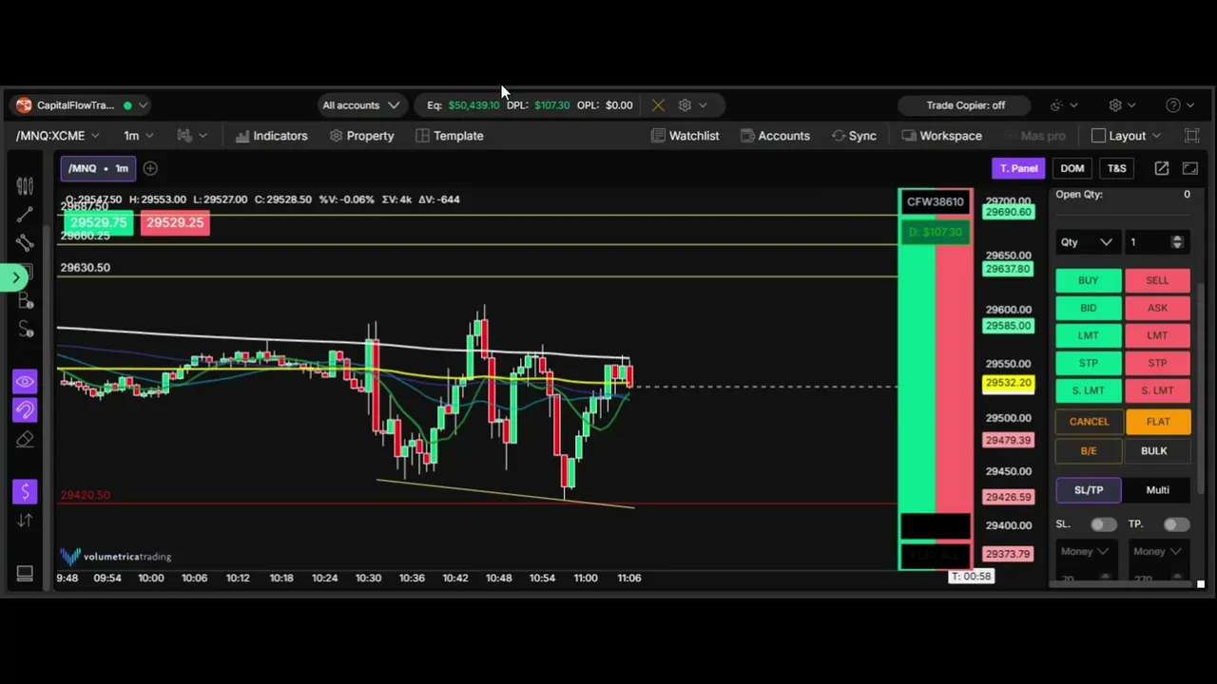The width and height of the screenshot is (1217, 684).
Task: Select the eraser tool in sidebar
Action: tap(25, 439)
